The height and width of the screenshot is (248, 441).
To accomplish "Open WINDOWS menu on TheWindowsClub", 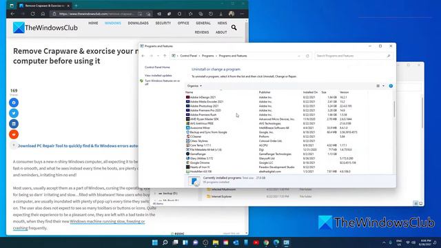I will point(113,23).
